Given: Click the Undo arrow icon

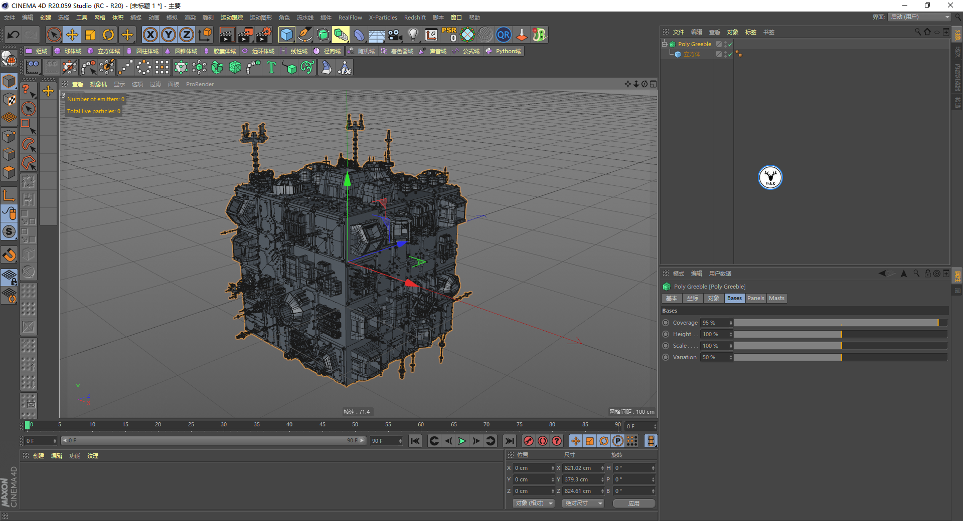Looking at the screenshot, I should [x=14, y=35].
